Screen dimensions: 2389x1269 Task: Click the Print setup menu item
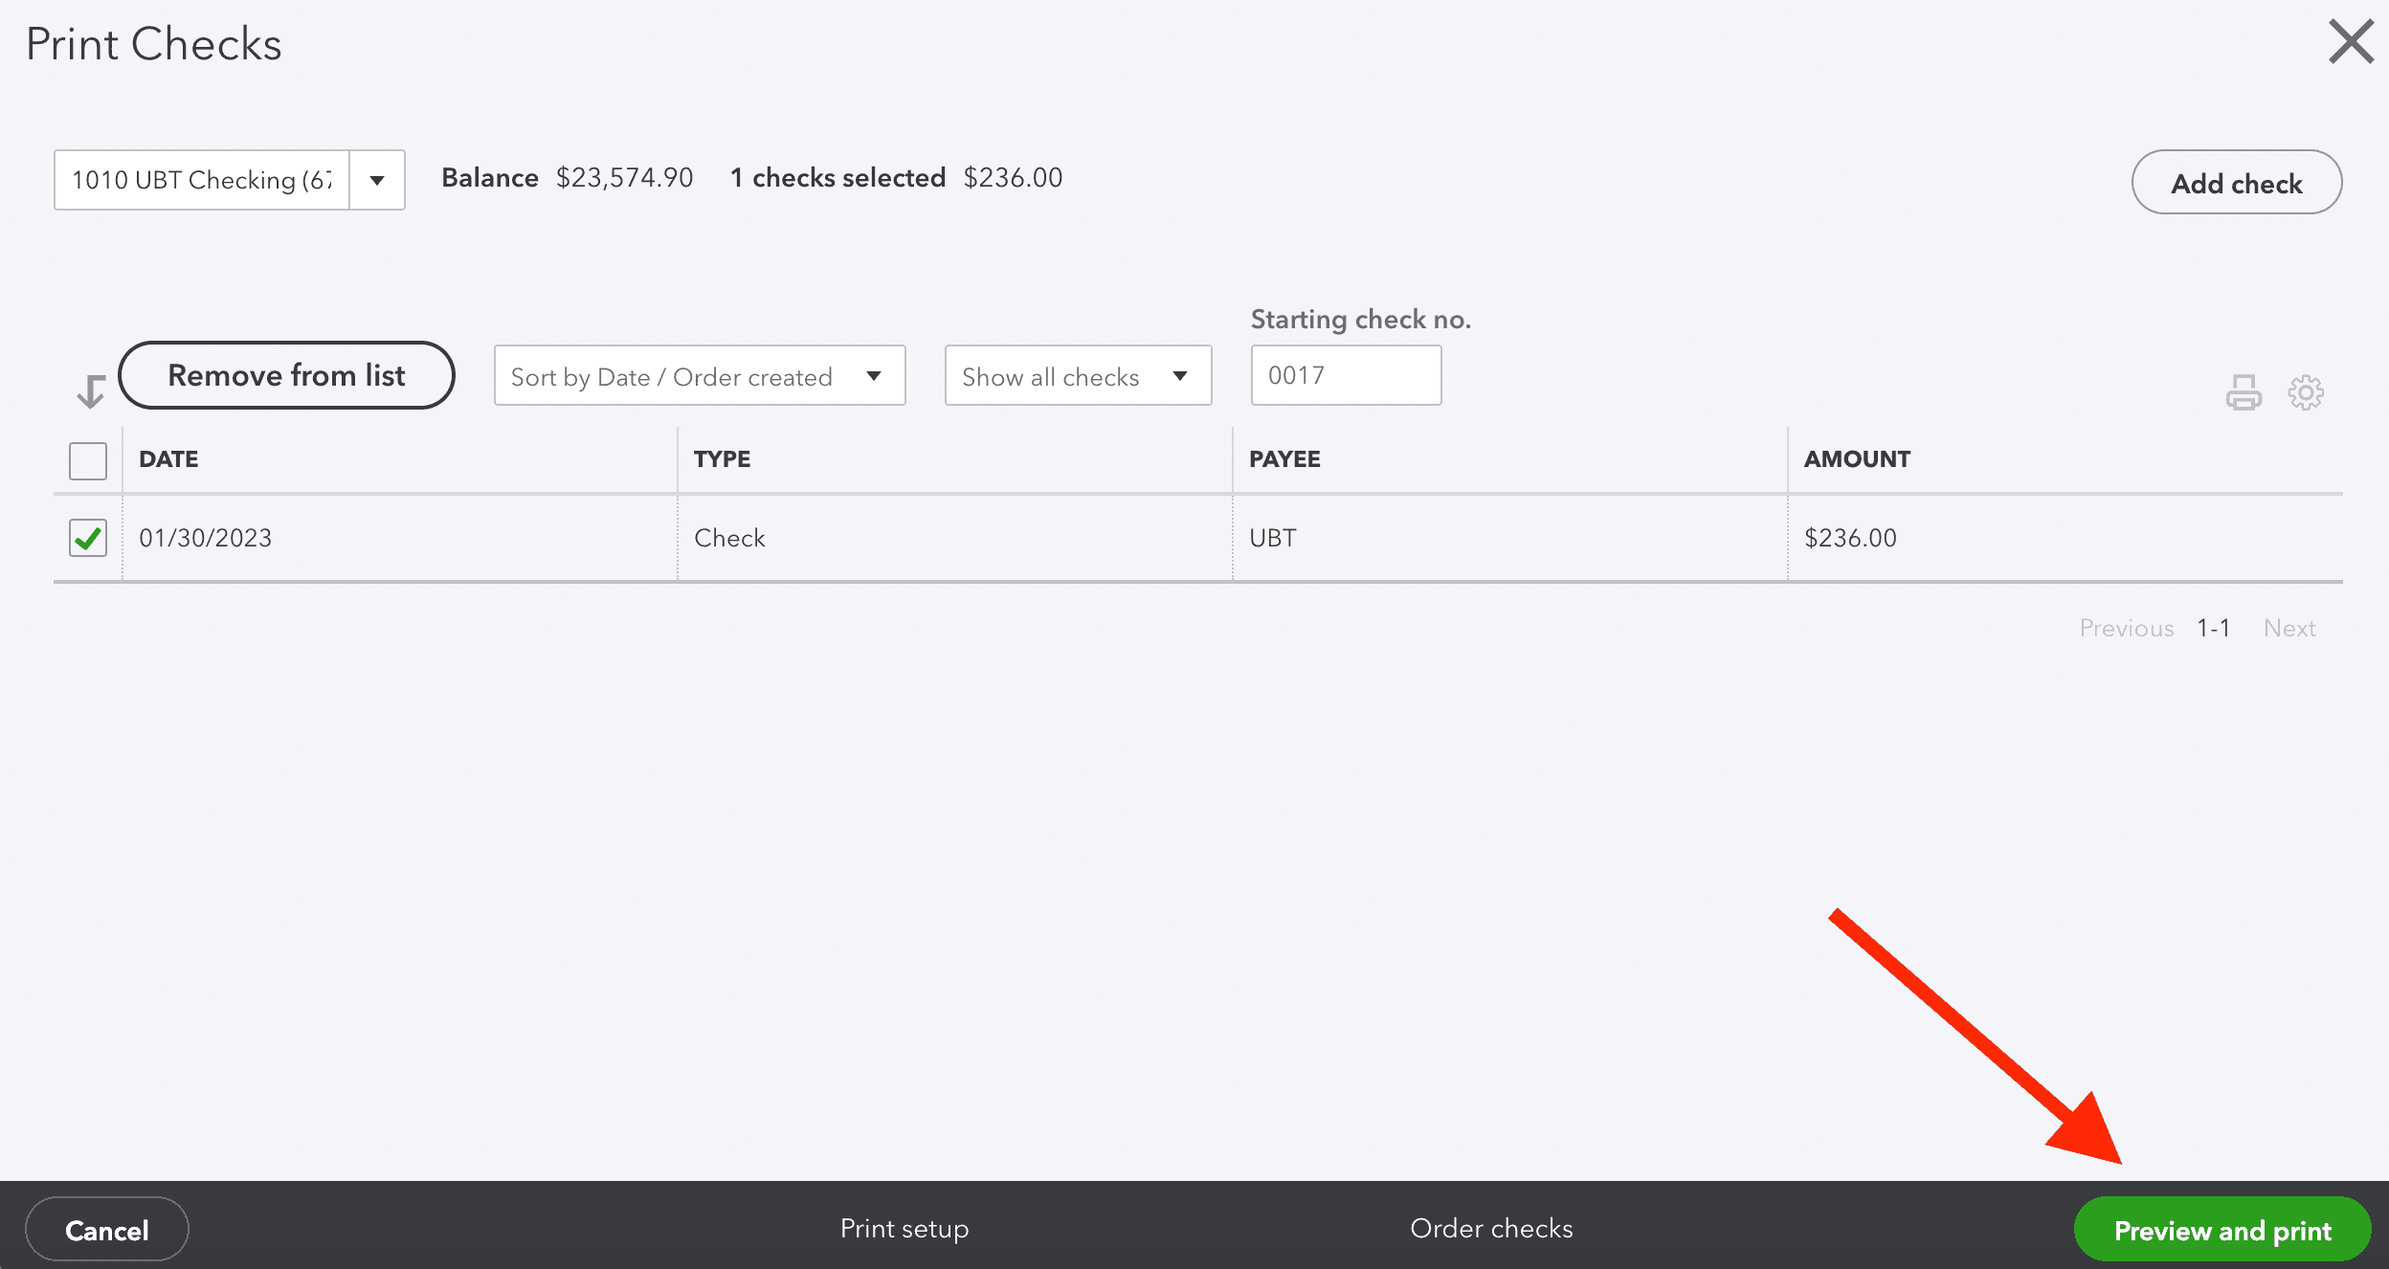903,1231
